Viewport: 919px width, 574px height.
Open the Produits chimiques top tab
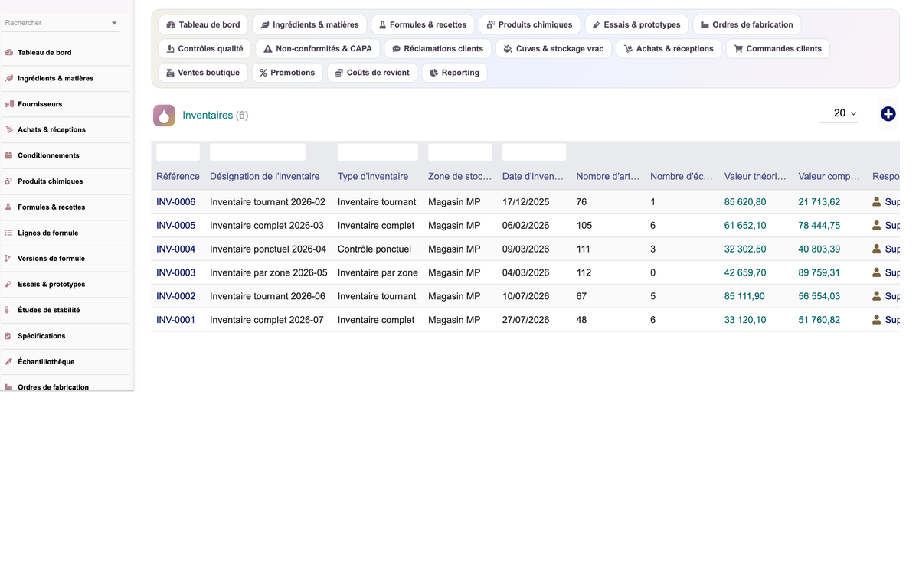point(529,24)
